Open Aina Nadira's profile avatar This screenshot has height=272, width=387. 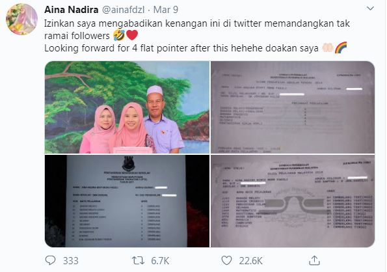point(21,20)
